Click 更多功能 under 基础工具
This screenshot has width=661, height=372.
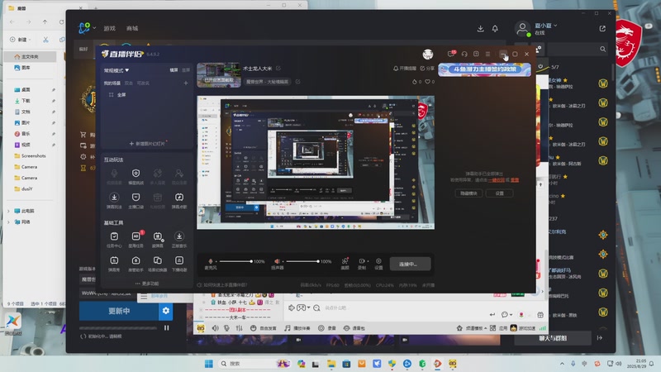(x=147, y=284)
